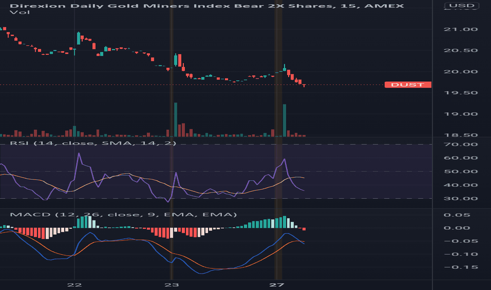Click the date label 22
The width and height of the screenshot is (491, 290).
pyautogui.click(x=74, y=285)
